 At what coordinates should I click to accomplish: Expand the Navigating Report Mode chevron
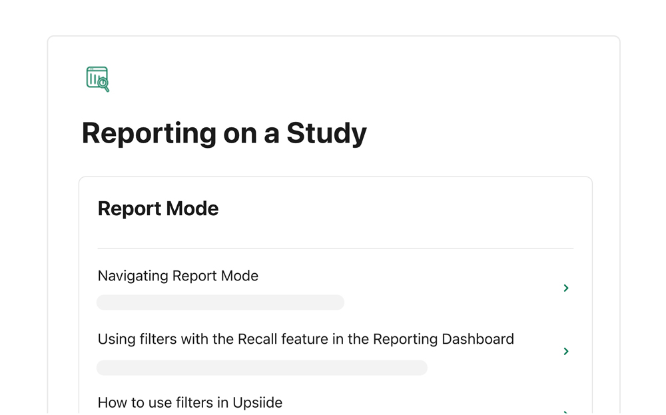(x=566, y=288)
